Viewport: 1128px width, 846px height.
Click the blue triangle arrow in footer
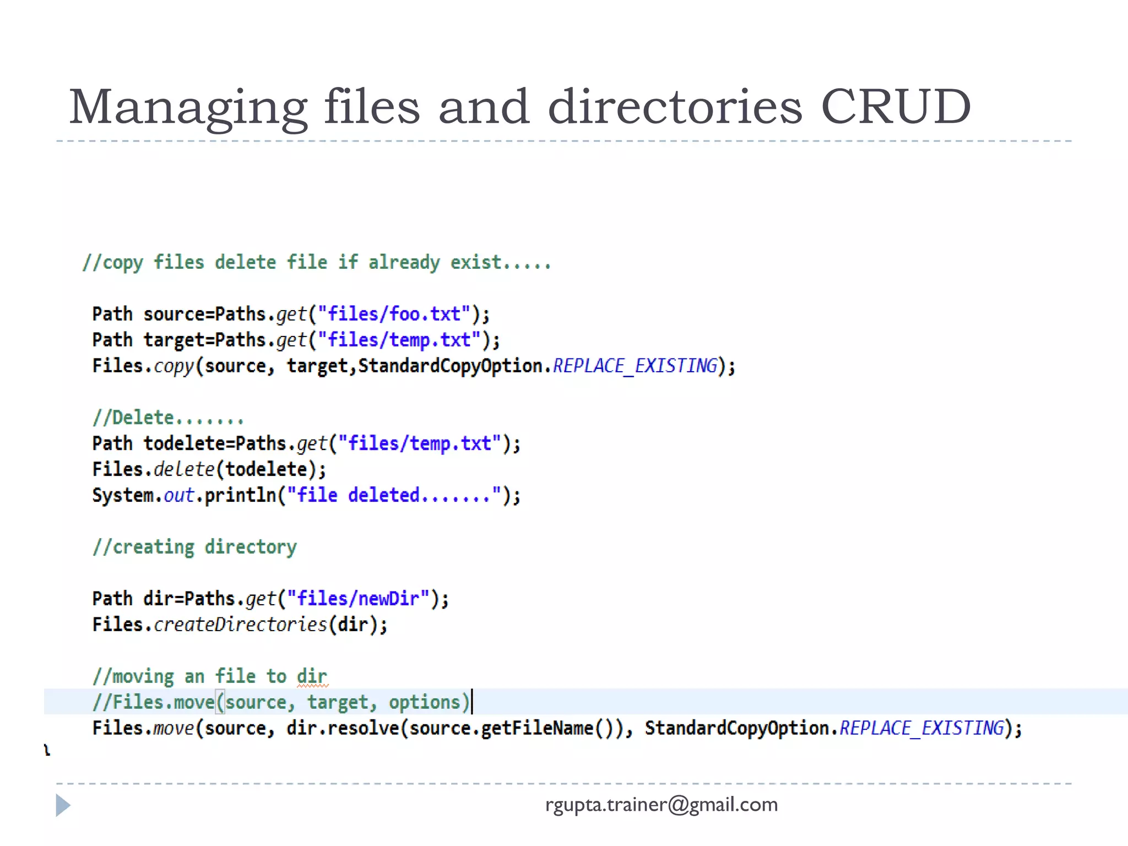point(63,805)
